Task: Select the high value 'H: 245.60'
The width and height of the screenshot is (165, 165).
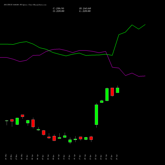Action: tap(85, 9)
